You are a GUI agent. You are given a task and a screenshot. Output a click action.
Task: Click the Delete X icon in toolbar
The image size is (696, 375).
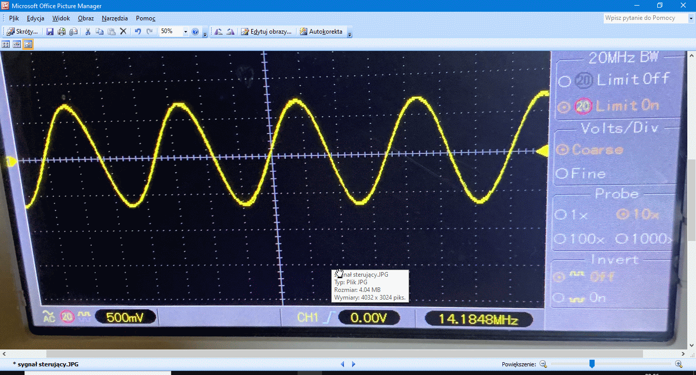123,32
